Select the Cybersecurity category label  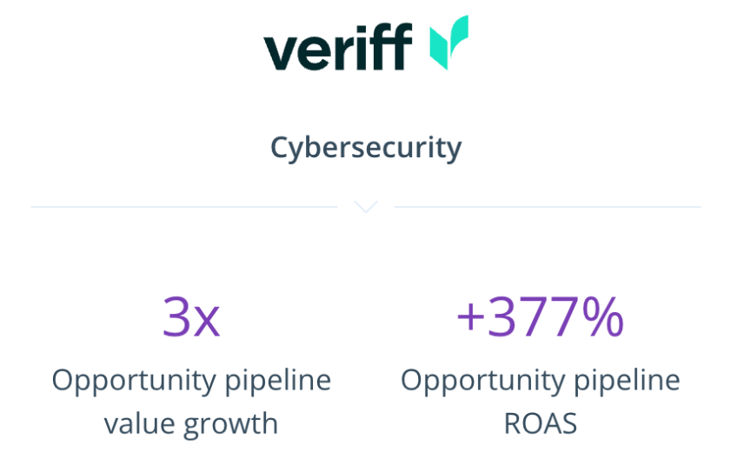366,148
